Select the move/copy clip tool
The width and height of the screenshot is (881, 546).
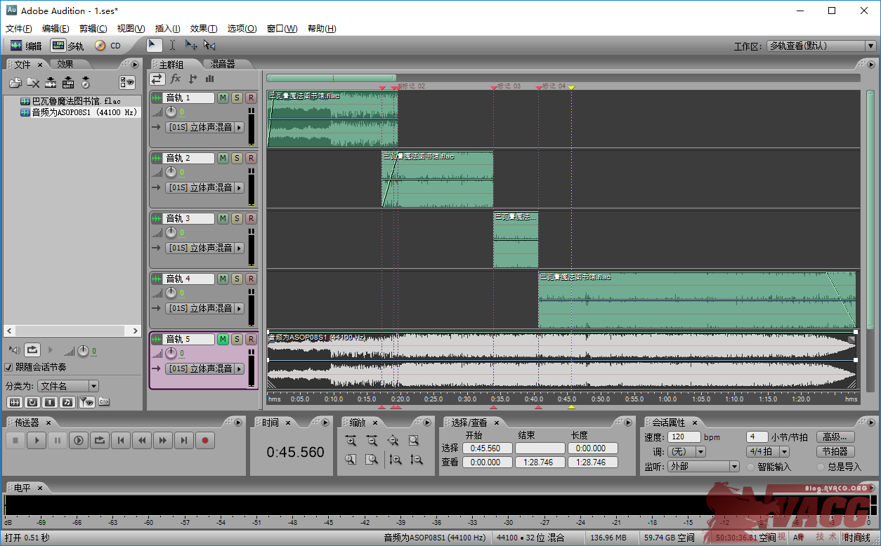pyautogui.click(x=191, y=45)
